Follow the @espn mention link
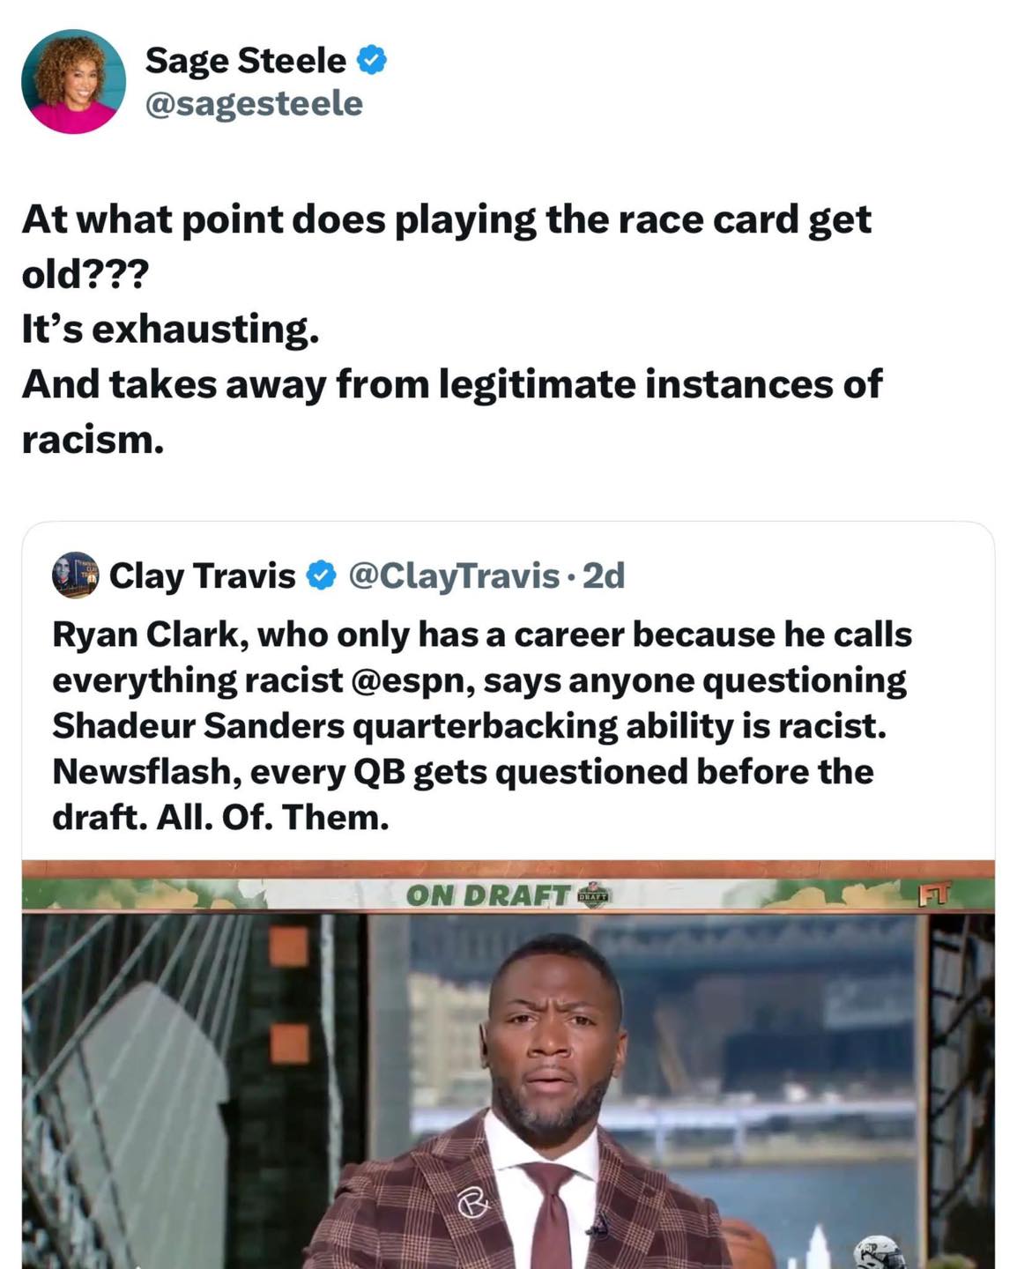Viewport: 1017px width, 1269px height. click(x=411, y=680)
